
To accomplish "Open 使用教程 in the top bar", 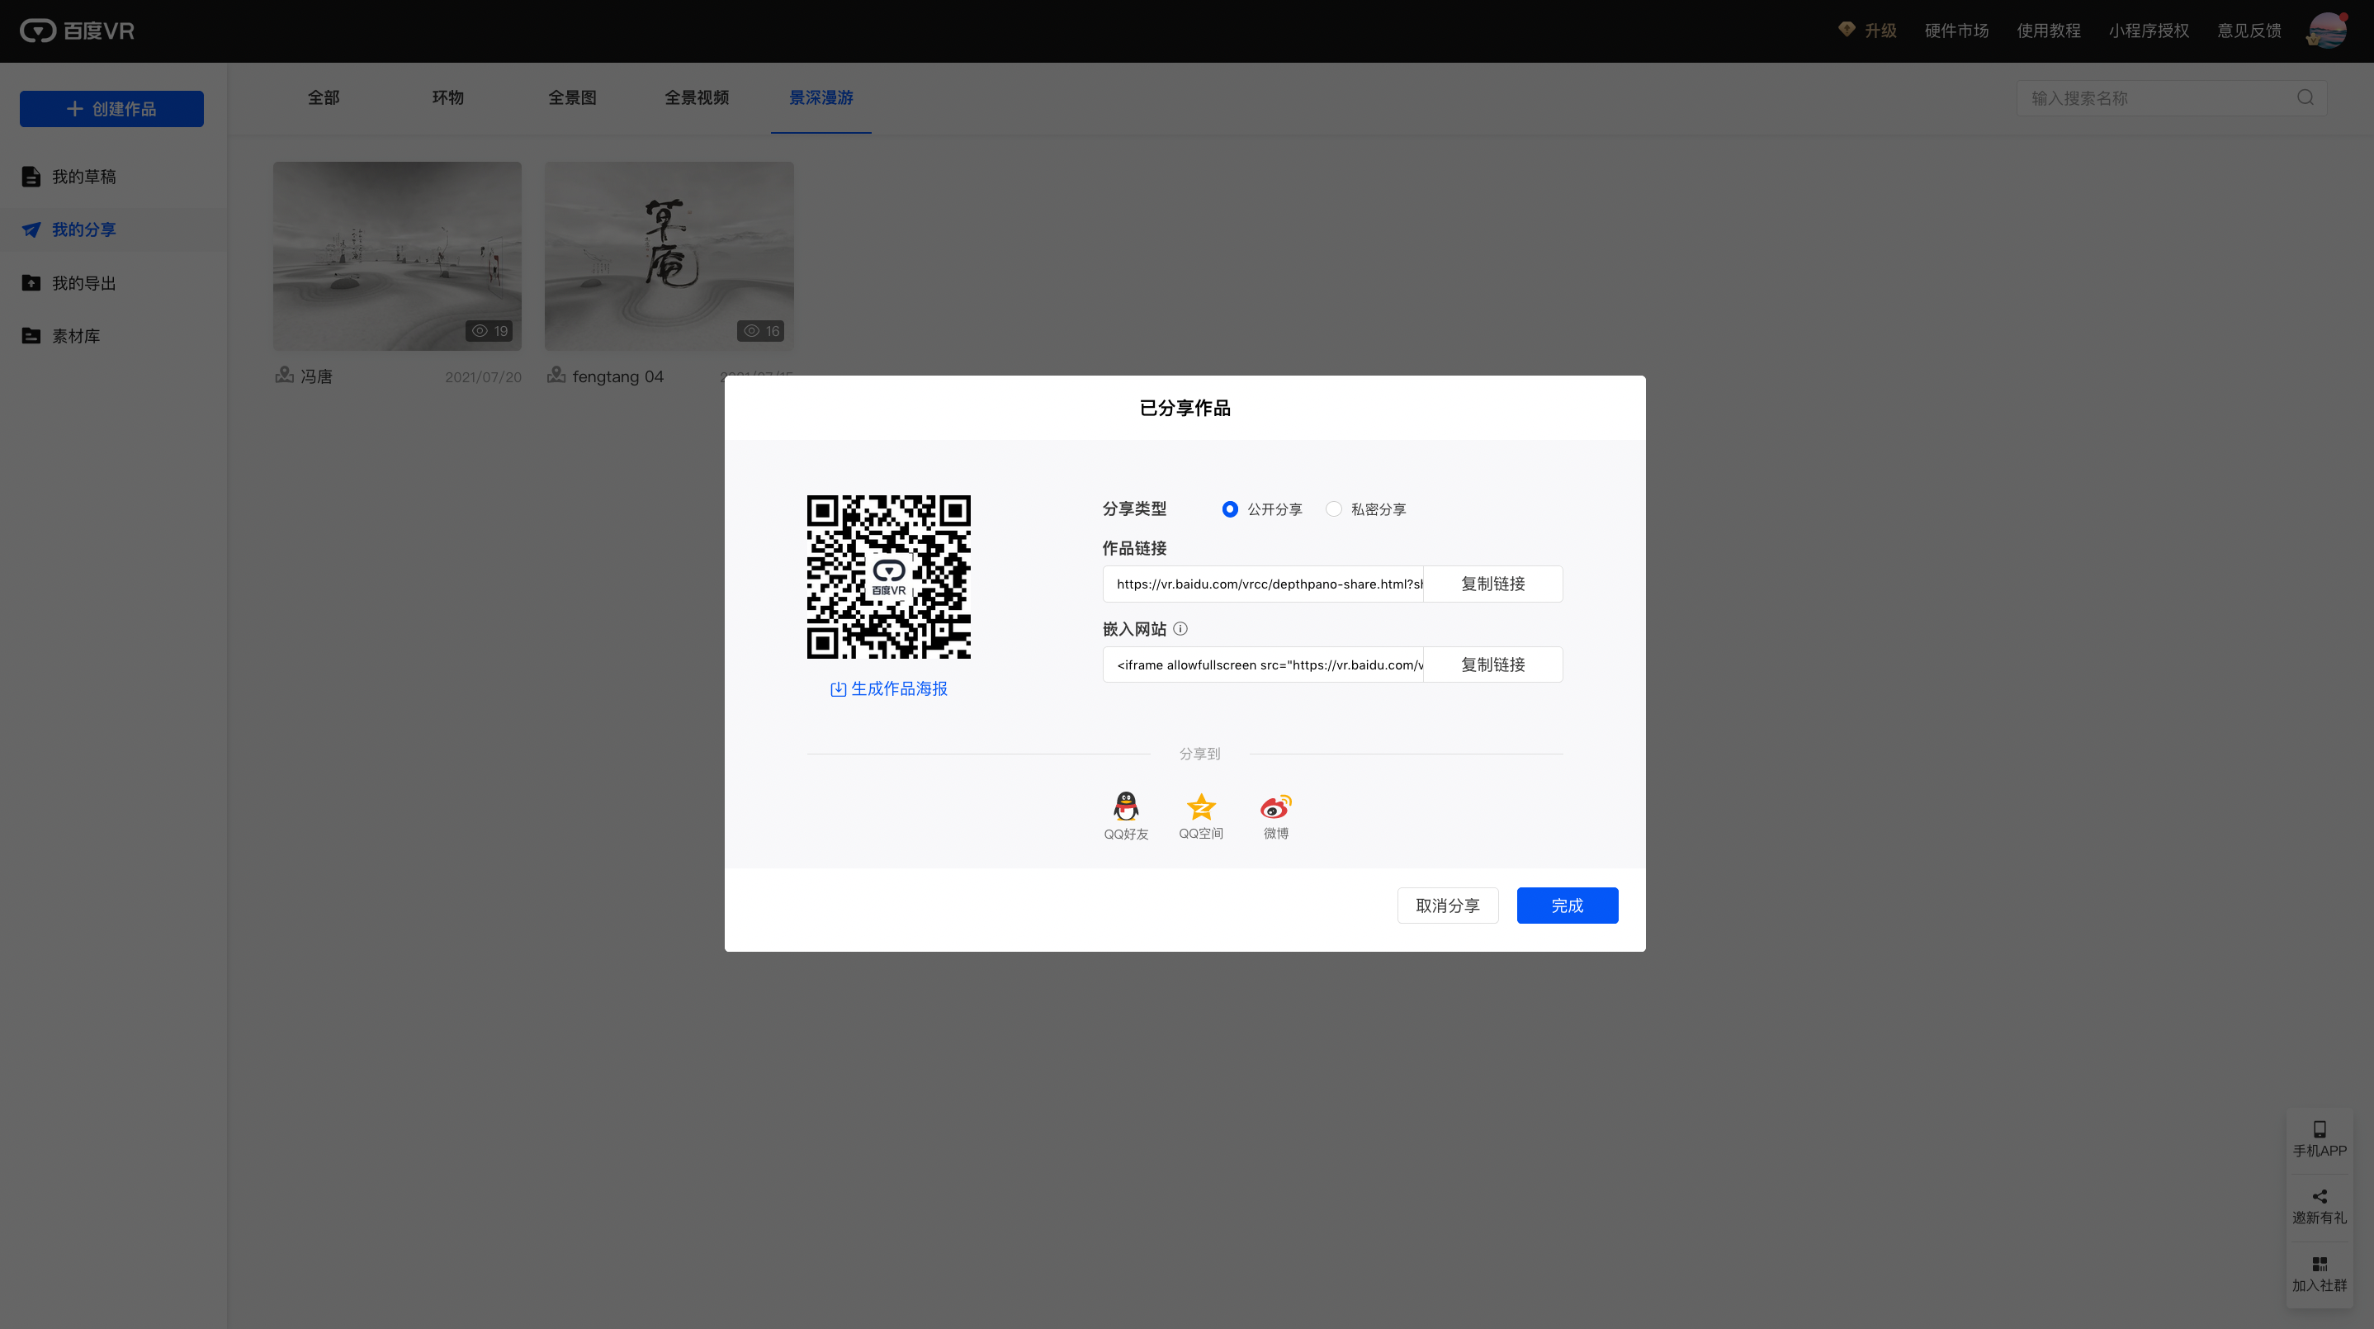I will (2049, 31).
